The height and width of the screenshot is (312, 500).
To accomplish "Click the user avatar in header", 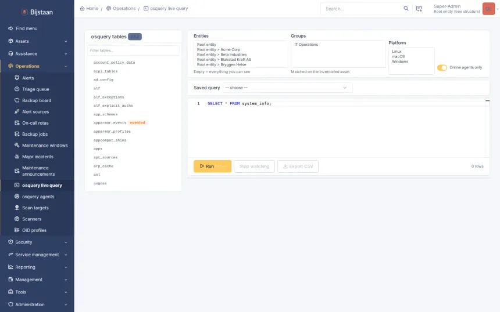I will click(488, 9).
